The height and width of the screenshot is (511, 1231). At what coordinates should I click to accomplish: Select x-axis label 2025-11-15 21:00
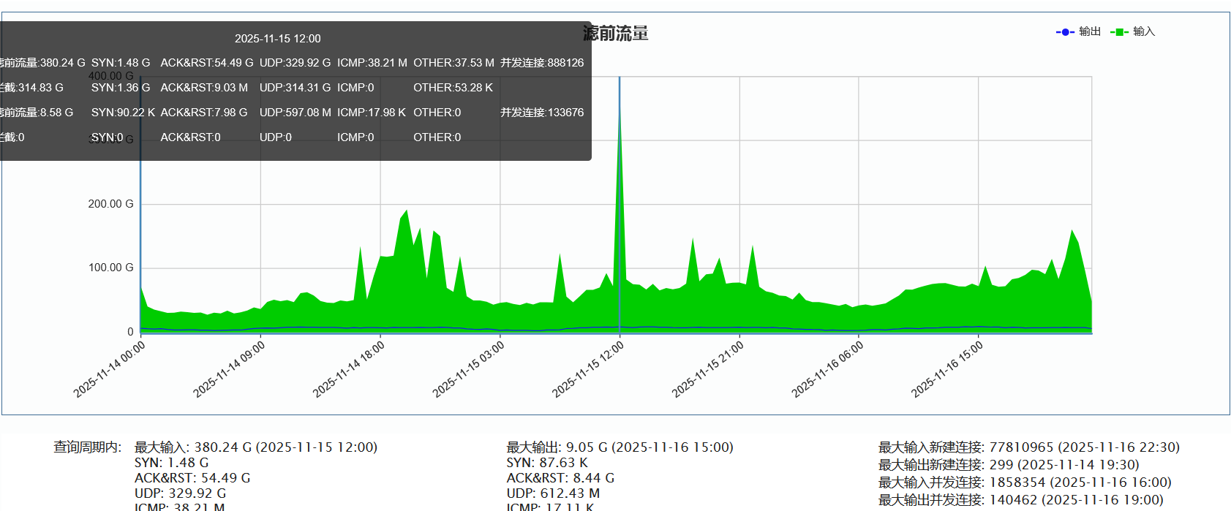[708, 369]
